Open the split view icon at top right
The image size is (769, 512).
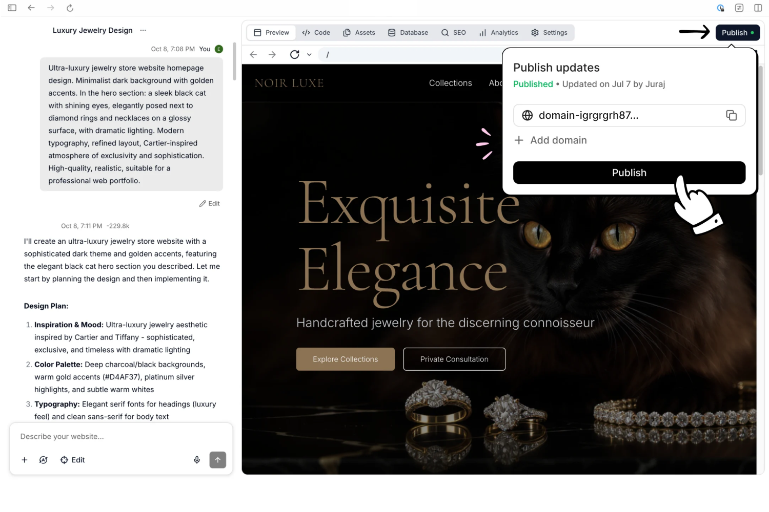pyautogui.click(x=758, y=8)
